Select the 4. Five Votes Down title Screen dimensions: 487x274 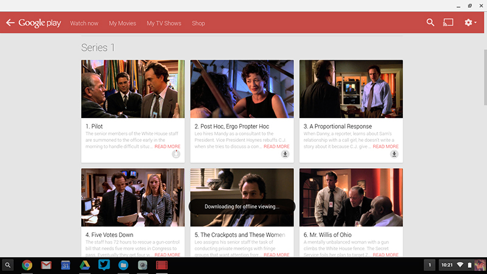coord(110,235)
